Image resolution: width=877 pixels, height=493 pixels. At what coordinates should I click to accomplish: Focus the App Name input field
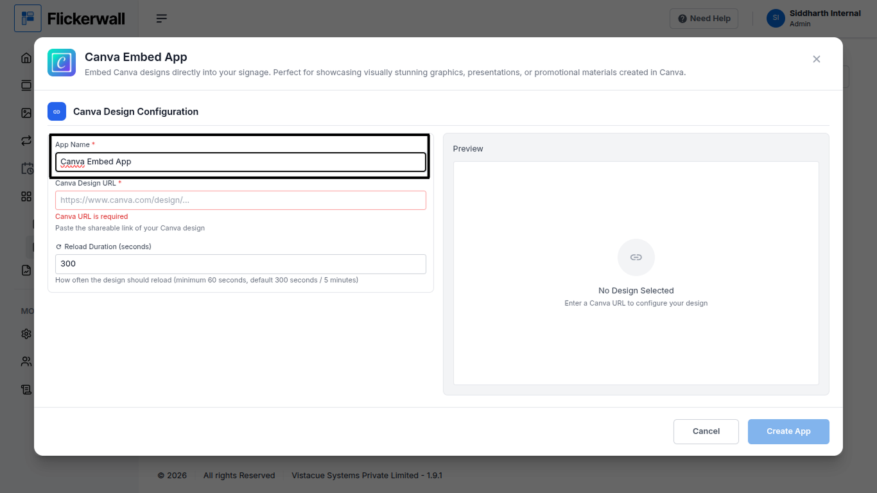coord(241,162)
